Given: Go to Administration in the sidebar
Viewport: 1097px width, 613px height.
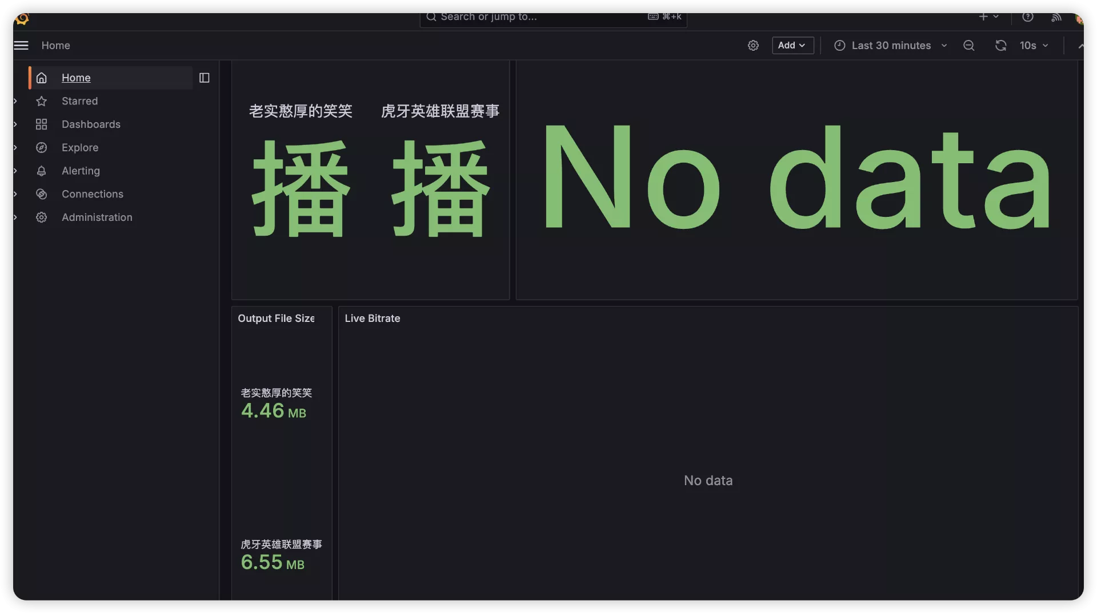Looking at the screenshot, I should point(97,217).
